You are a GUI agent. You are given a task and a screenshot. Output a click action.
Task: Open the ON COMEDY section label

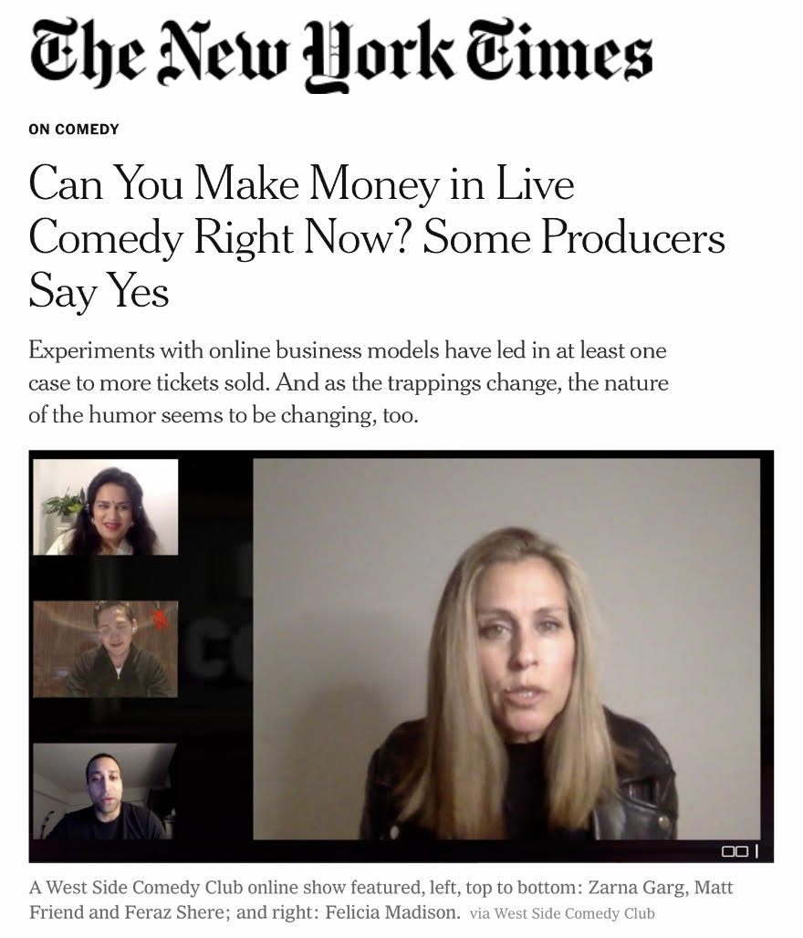click(74, 130)
